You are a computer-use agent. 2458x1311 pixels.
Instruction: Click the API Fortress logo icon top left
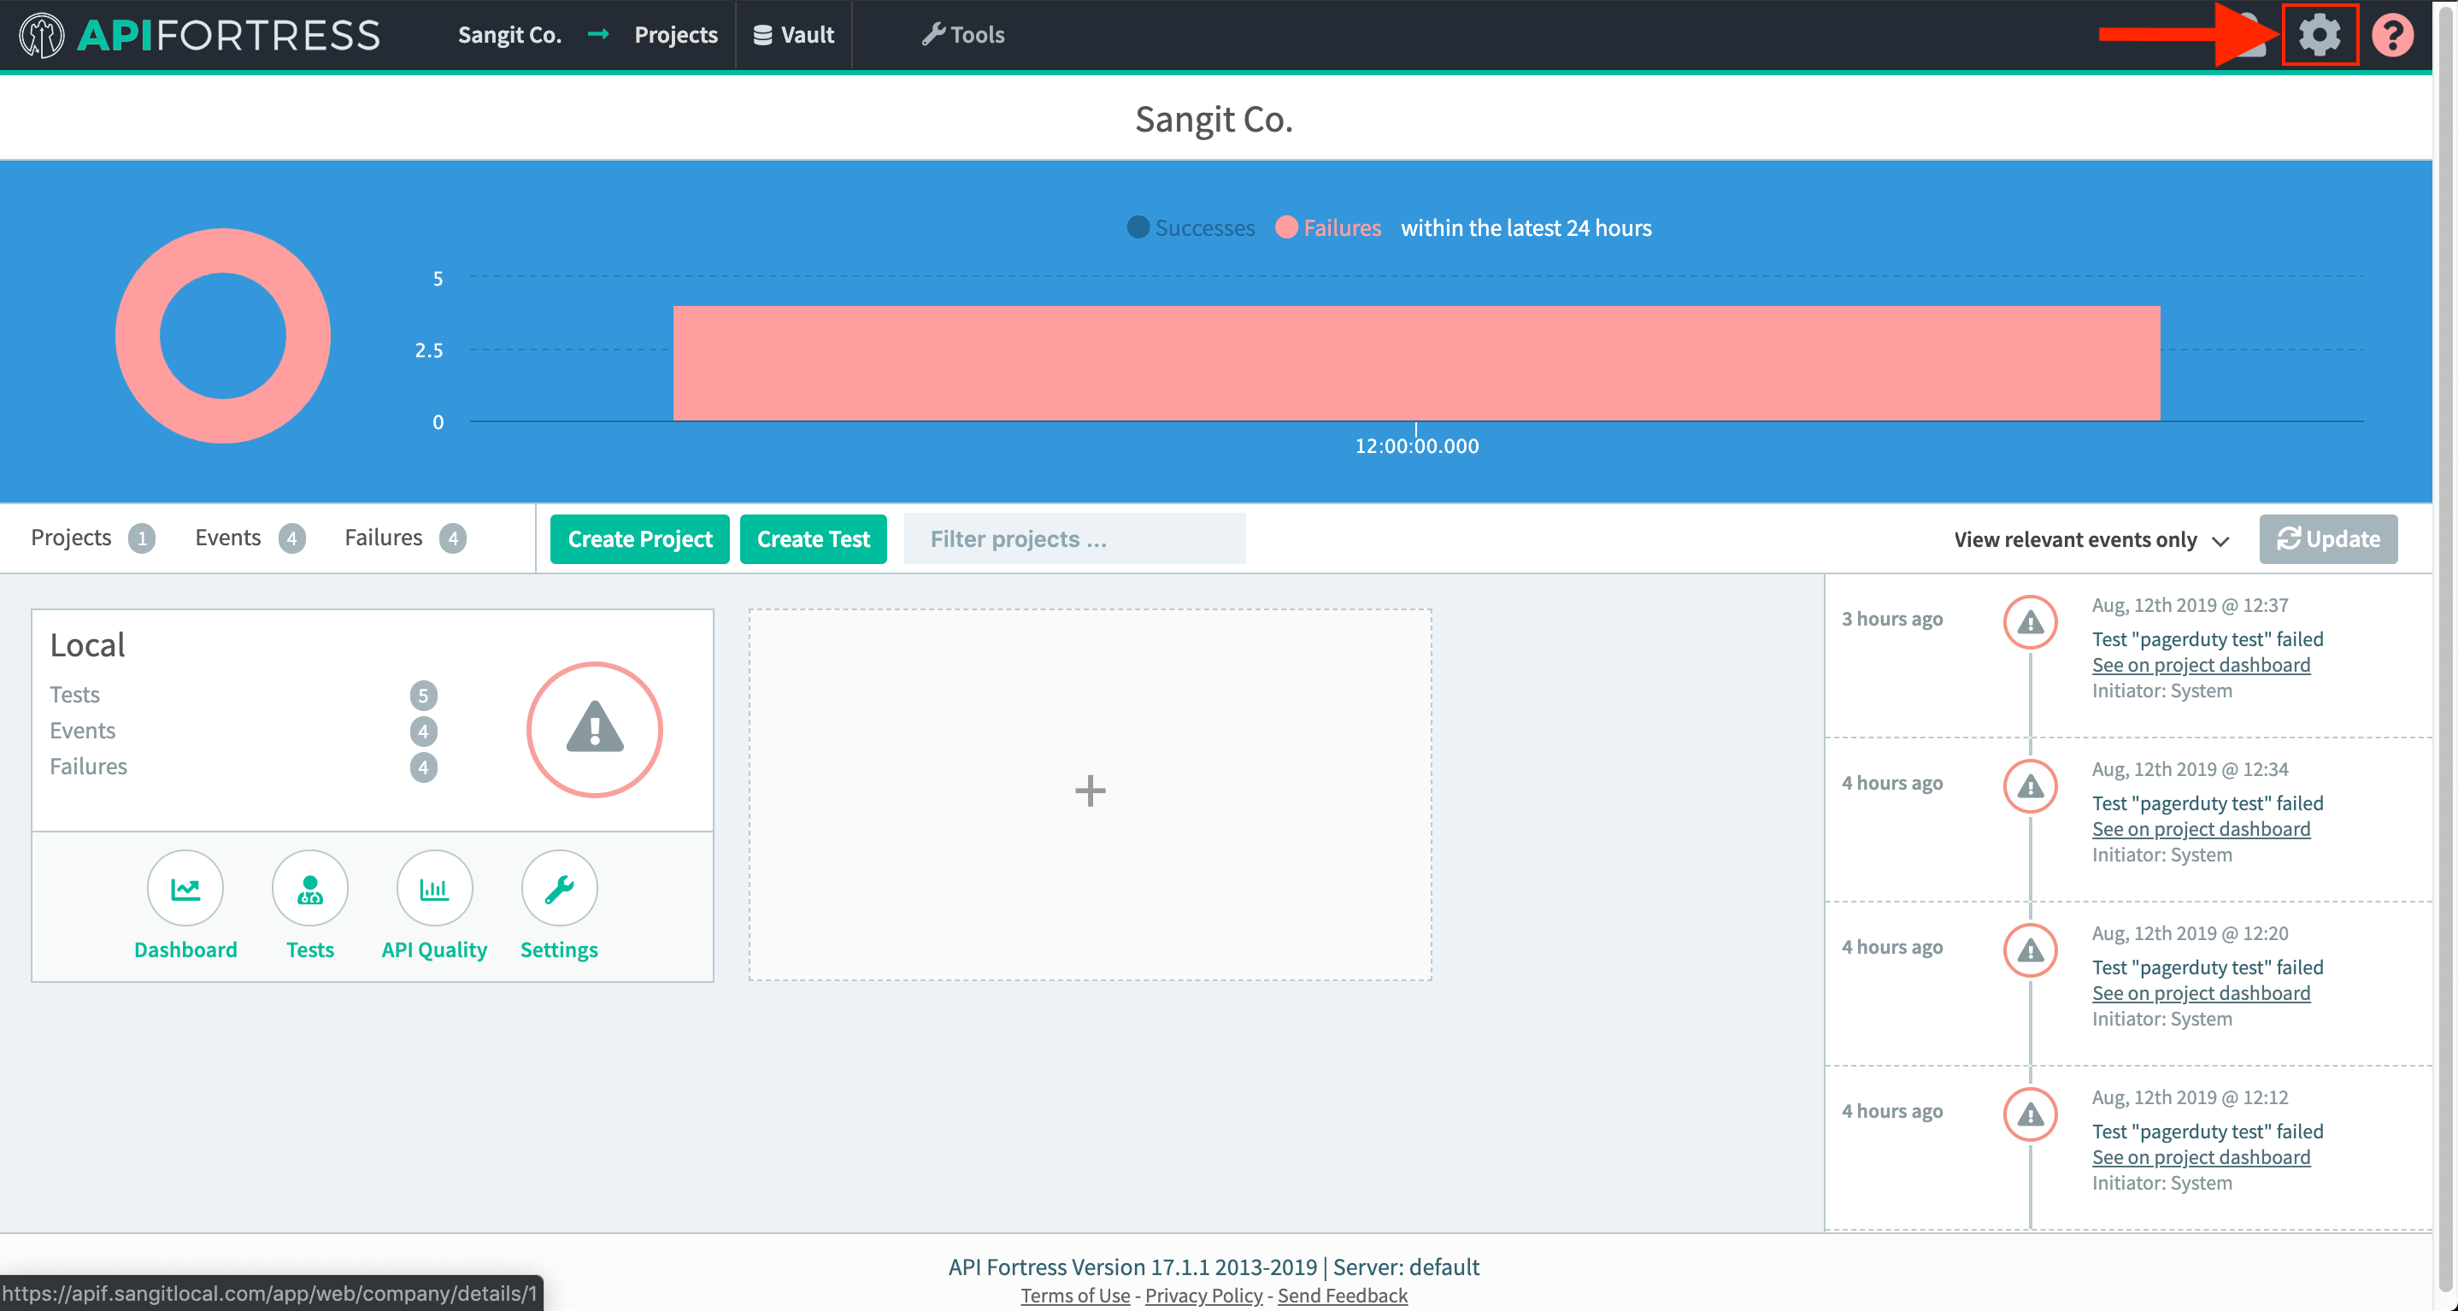click(x=36, y=34)
